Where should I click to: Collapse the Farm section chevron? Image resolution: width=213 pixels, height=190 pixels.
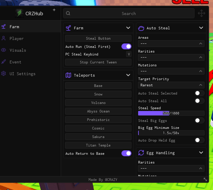click(128, 28)
